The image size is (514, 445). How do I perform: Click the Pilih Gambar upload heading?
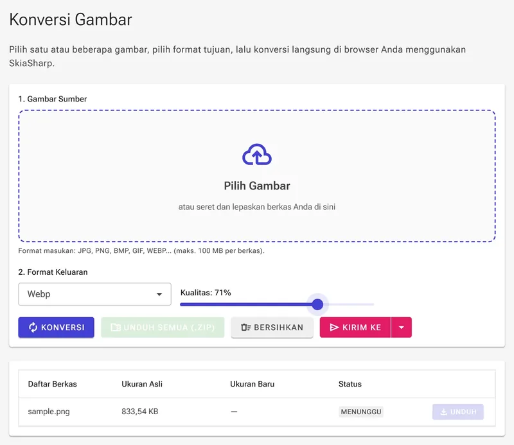[x=256, y=186]
